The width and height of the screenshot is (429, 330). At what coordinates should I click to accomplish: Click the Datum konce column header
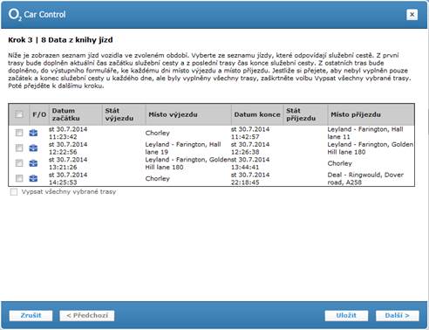257,114
